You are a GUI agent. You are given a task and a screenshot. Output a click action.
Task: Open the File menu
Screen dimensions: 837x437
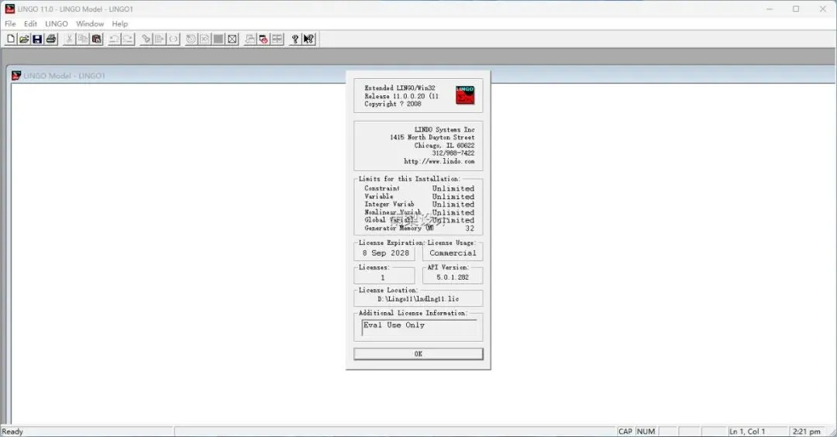point(10,24)
